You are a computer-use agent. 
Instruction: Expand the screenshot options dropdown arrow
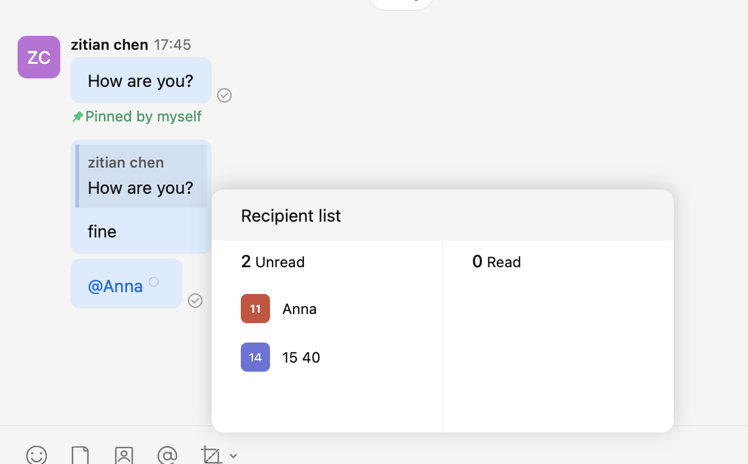point(234,456)
